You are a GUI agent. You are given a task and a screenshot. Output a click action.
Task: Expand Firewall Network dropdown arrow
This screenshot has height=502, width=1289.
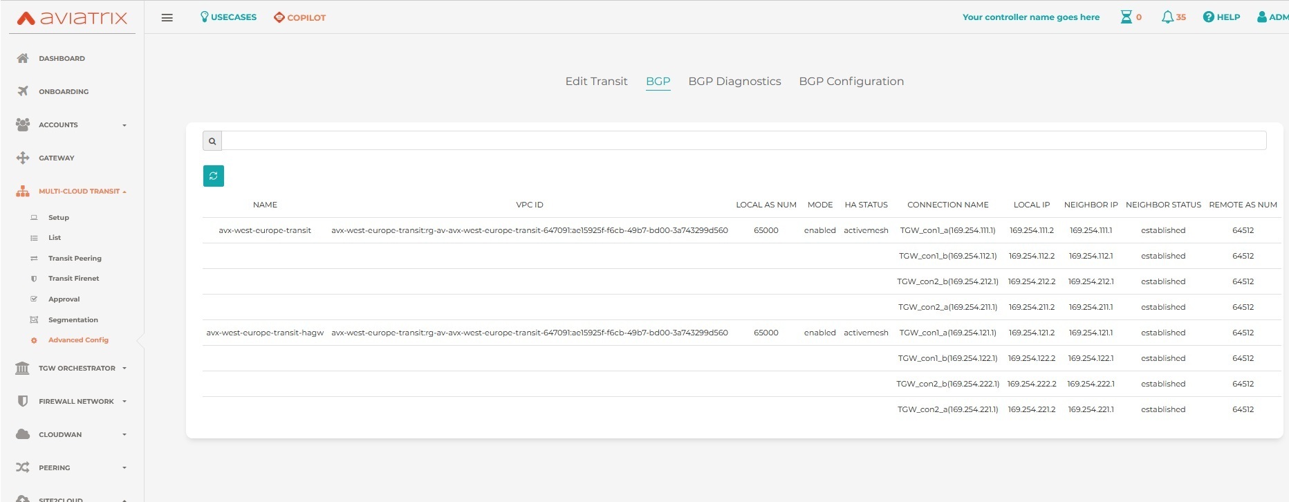click(124, 401)
